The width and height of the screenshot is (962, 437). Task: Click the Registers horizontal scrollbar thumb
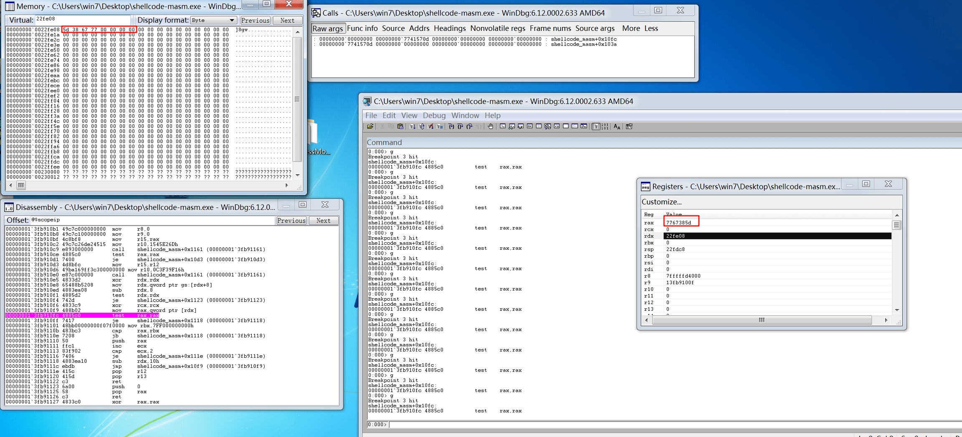(762, 320)
